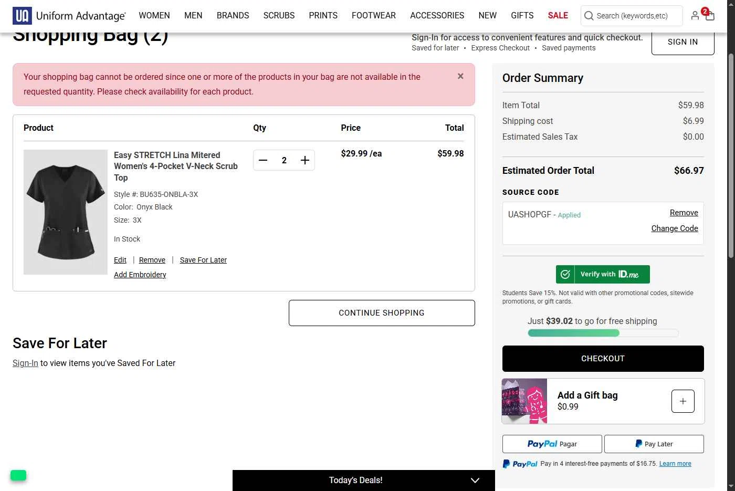Click the green chat widget icon
The image size is (735, 491).
coord(18,475)
